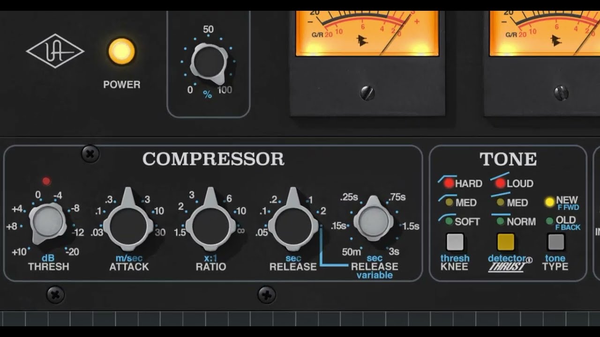Select the SOFT knee LED
This screenshot has height=337, width=600.
point(449,221)
